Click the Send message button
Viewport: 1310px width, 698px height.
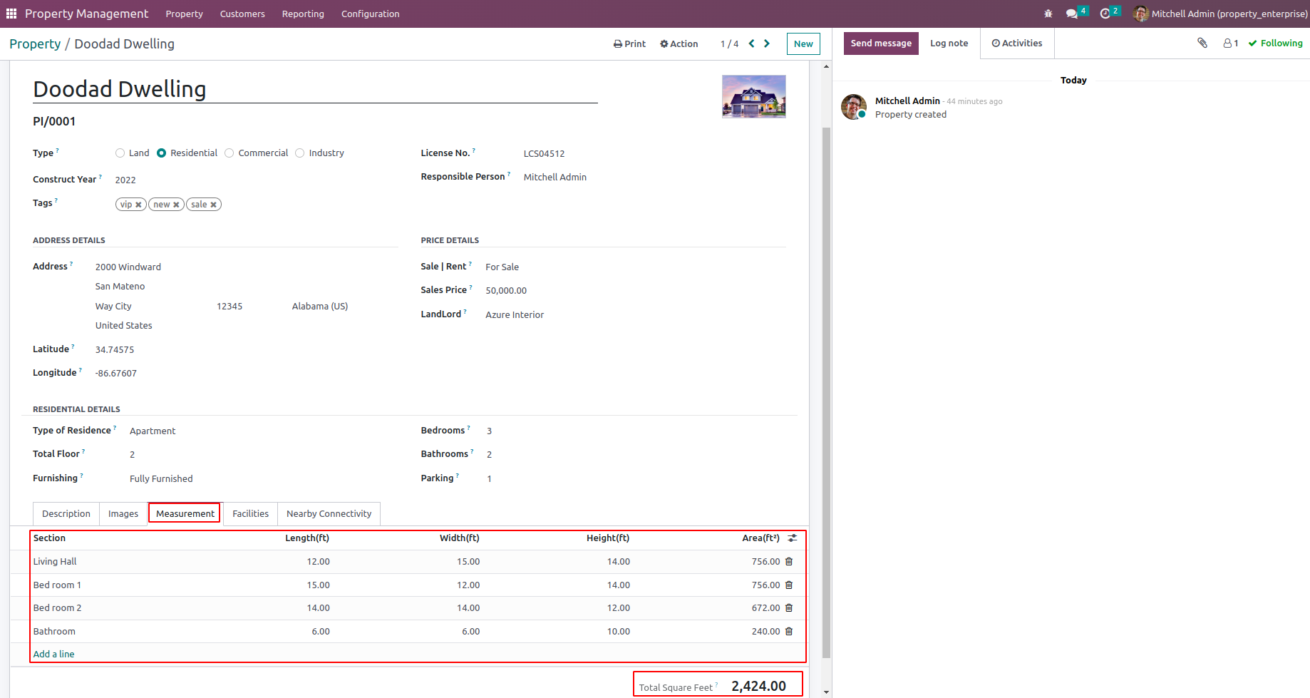(881, 43)
